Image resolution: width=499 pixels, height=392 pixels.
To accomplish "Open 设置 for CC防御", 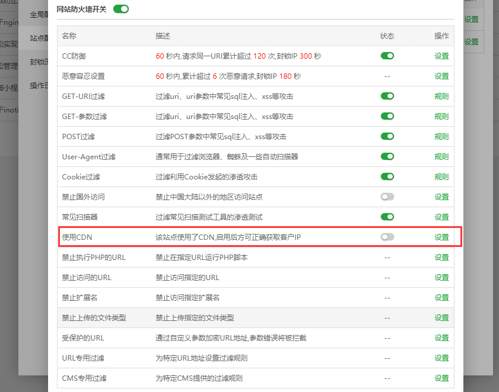I will [441, 56].
